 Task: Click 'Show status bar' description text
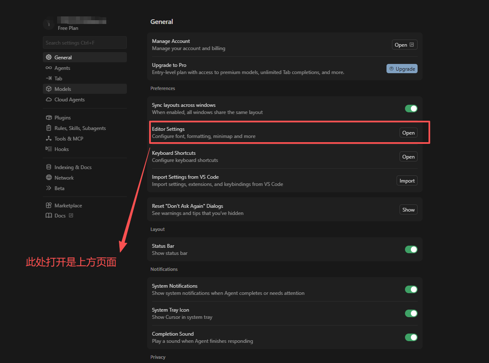[170, 253]
